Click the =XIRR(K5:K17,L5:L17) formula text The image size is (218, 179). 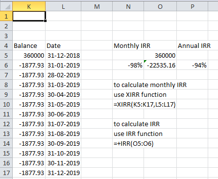coord(145,104)
